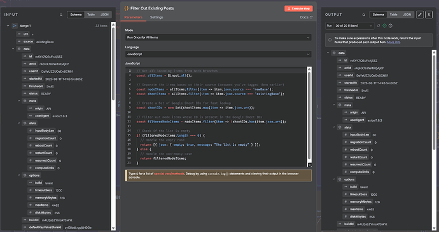Viewport: 439px width, 232px height.
Task: Click the link icon next to run selector
Action: click(379, 25)
